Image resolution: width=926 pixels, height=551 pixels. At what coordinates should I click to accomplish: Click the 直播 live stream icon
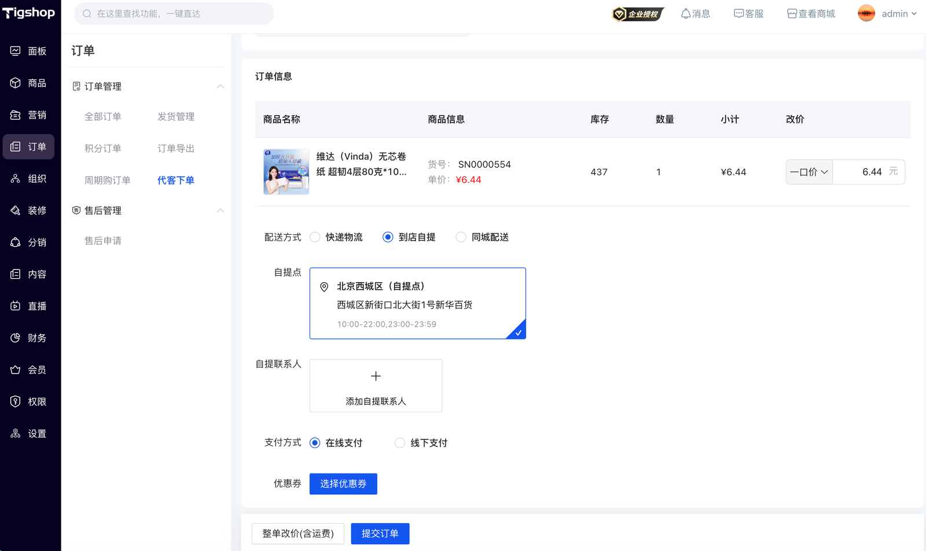pos(16,306)
